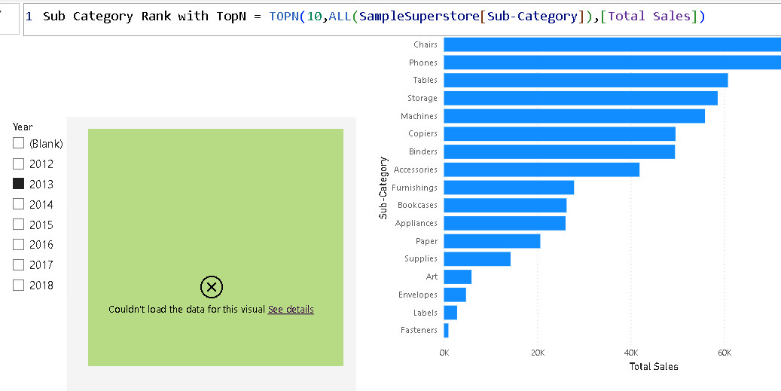Select the 2018 year checkbox
The width and height of the screenshot is (781, 391).
(19, 285)
